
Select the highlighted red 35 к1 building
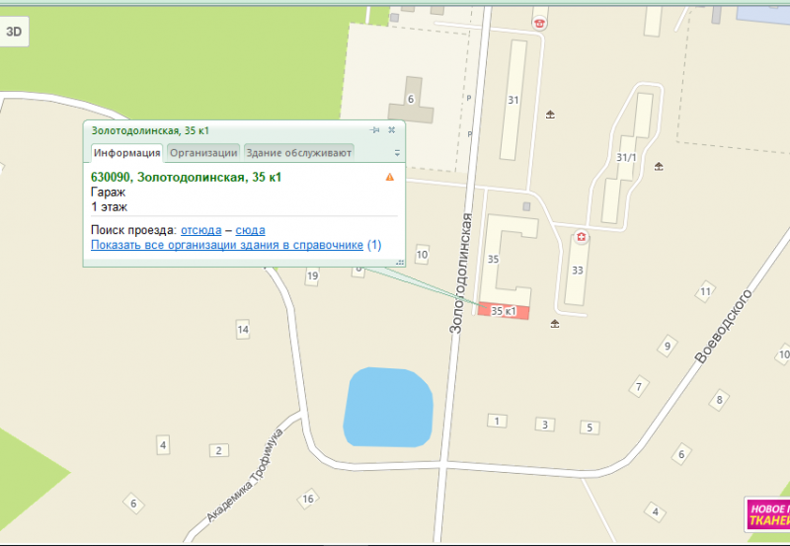[504, 312]
